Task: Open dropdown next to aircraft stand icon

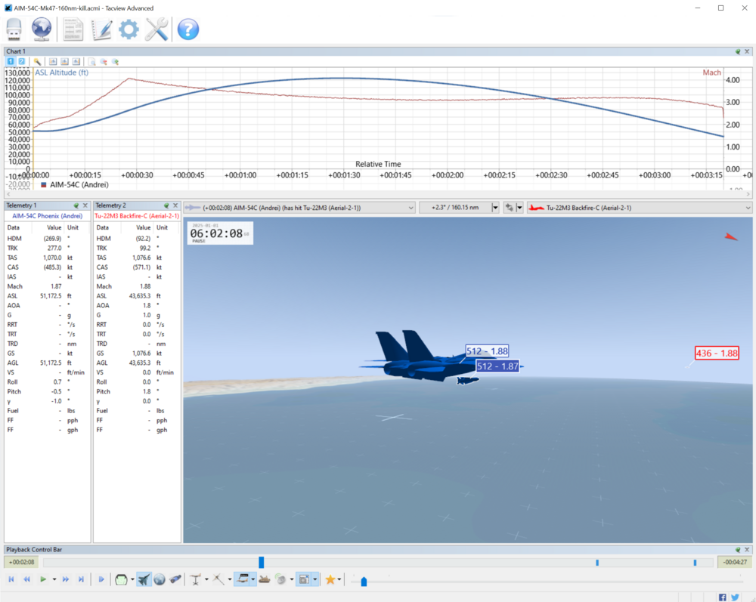Action: click(206, 579)
